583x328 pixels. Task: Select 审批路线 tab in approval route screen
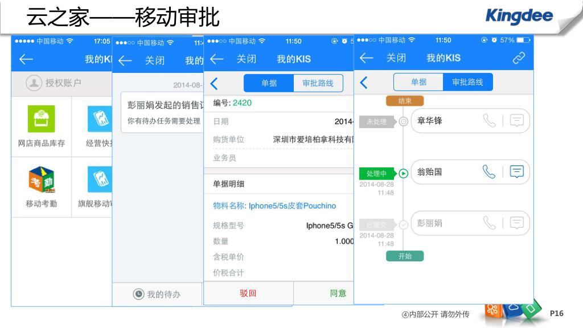pos(468,82)
